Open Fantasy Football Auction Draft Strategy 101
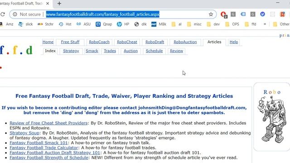Viewport: 290px width, 163px height. (55, 153)
